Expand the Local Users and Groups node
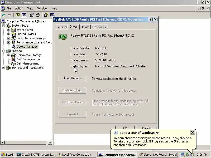211x158 pixels. [x=9, y=38]
